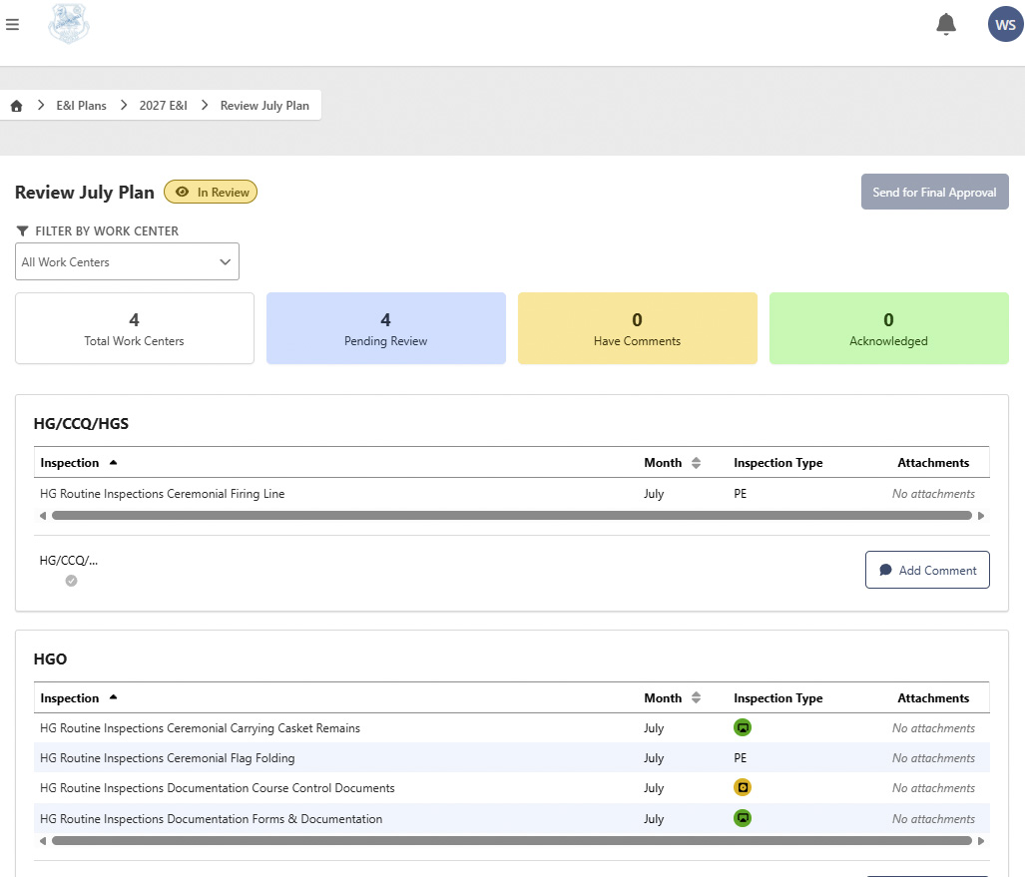Image resolution: width=1025 pixels, height=877 pixels.
Task: Open the WS user avatar menu
Action: coord(1005,24)
